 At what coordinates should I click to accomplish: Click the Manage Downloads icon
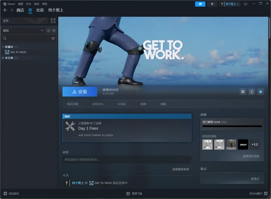[128, 193]
